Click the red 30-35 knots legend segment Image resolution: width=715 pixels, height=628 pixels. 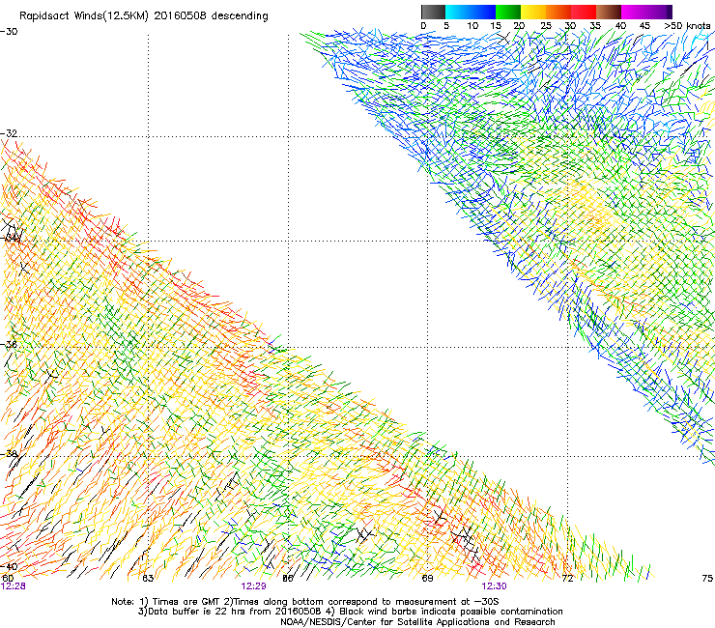[x=584, y=12]
